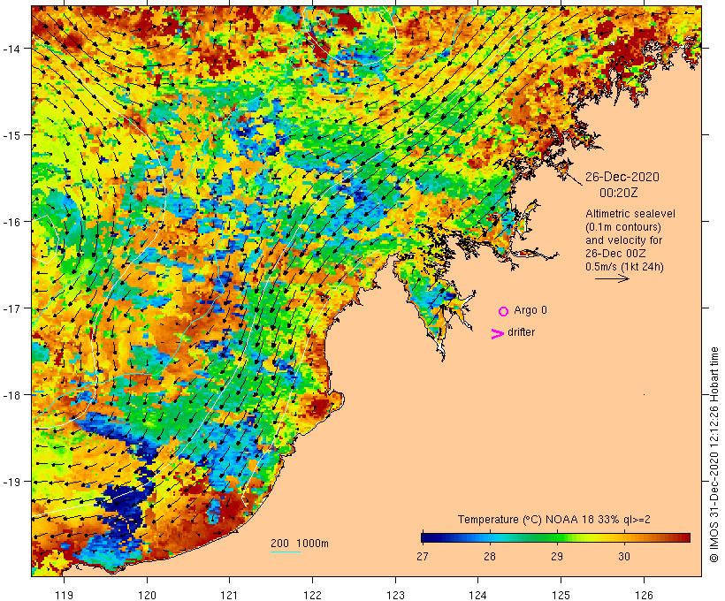Click the '(0.1m contours)' text

tap(623, 227)
